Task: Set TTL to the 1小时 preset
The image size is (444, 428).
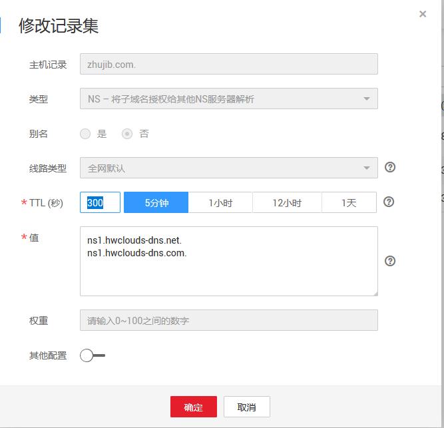Action: coord(220,202)
